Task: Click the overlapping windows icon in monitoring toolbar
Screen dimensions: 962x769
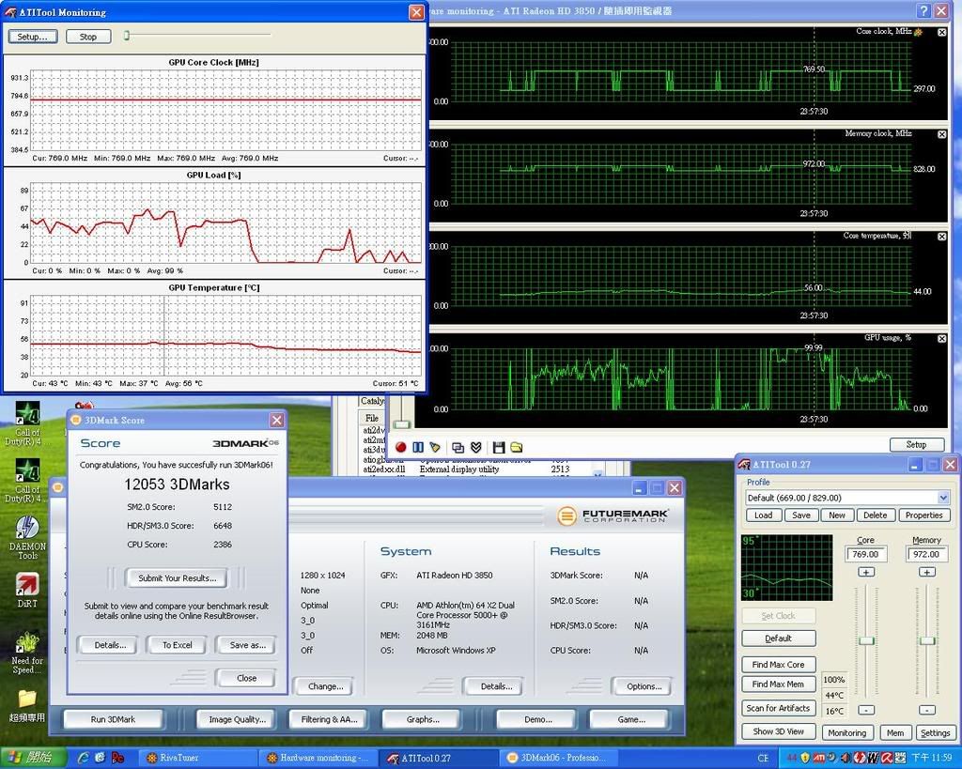Action: pos(458,447)
